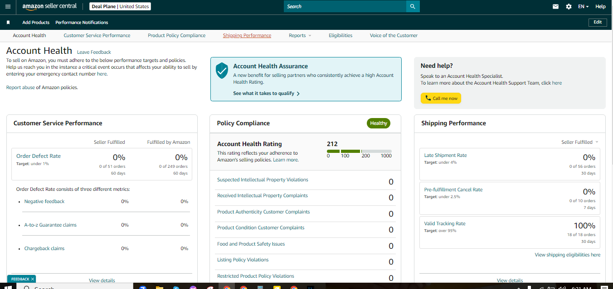Screen dimensions: 613x289
Task: Click the Feedback tab label
Action: (x=20, y=279)
